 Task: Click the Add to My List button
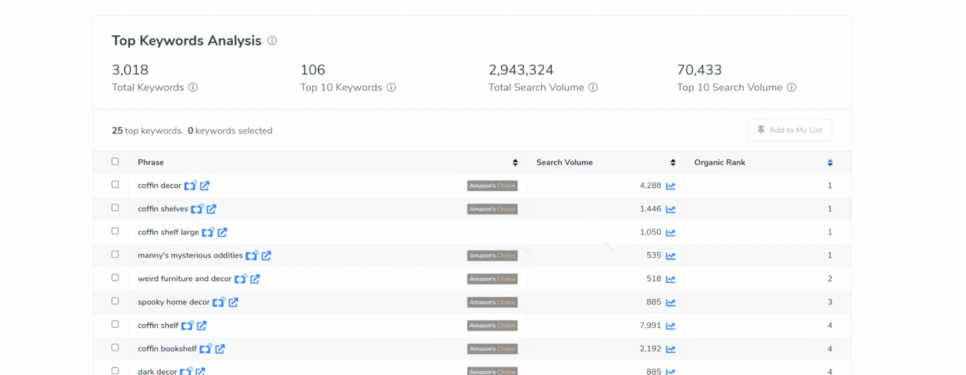coord(789,130)
